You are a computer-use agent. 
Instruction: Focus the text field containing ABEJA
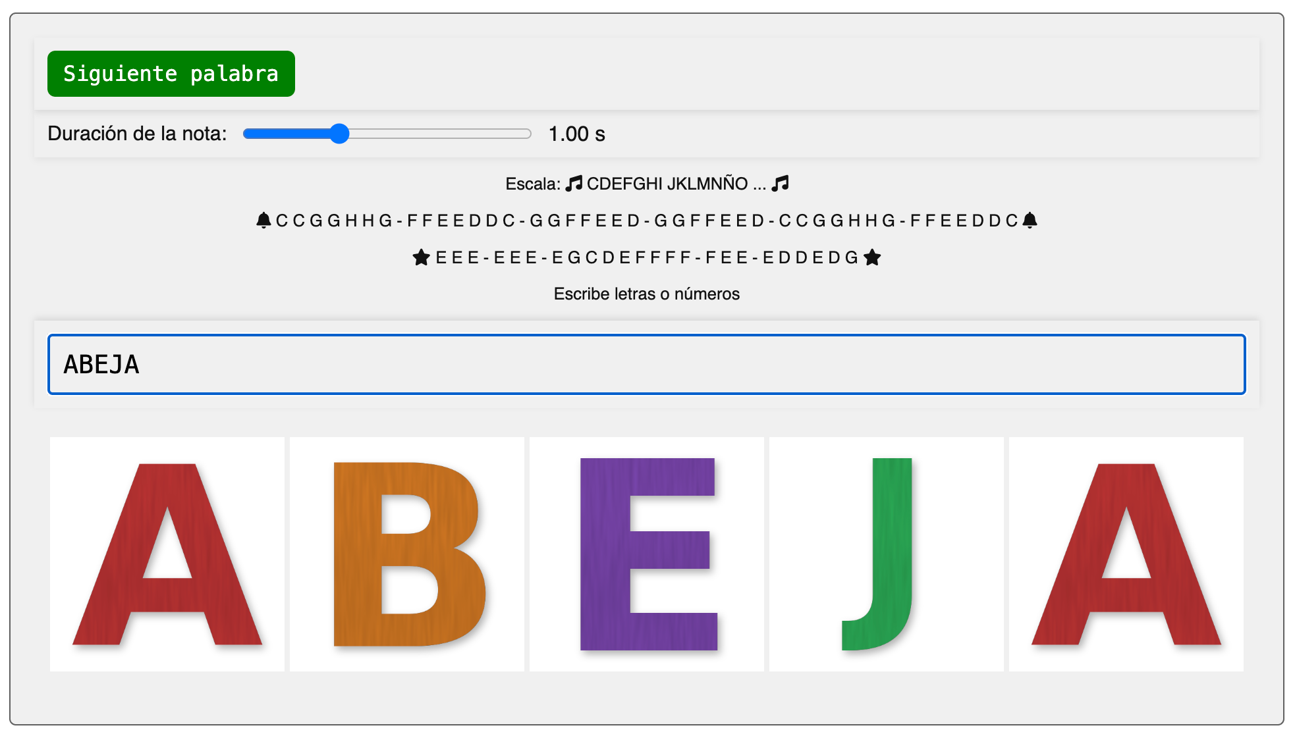tap(647, 365)
